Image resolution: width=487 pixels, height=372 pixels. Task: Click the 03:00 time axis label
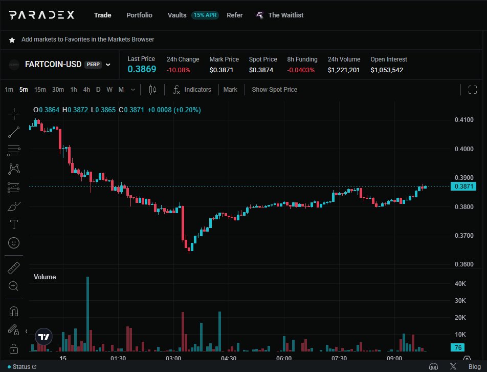(173, 358)
